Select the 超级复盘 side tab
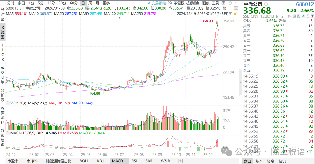 (3, 138)
